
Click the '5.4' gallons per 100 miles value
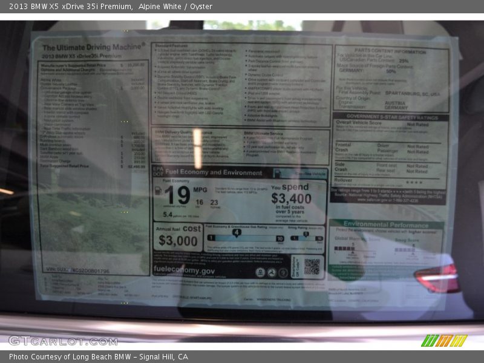pos(168,215)
